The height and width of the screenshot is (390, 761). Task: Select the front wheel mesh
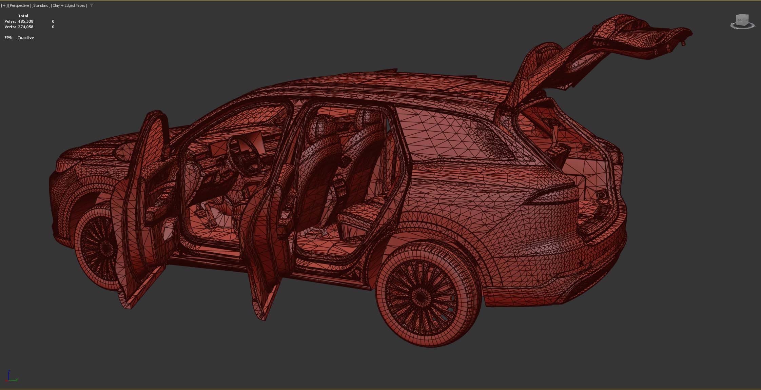[97, 248]
